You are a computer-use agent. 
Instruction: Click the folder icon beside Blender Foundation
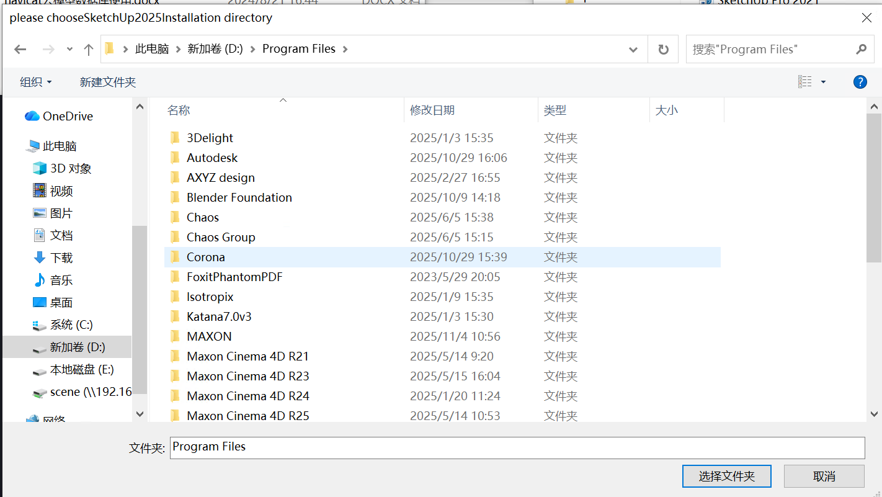[175, 197]
